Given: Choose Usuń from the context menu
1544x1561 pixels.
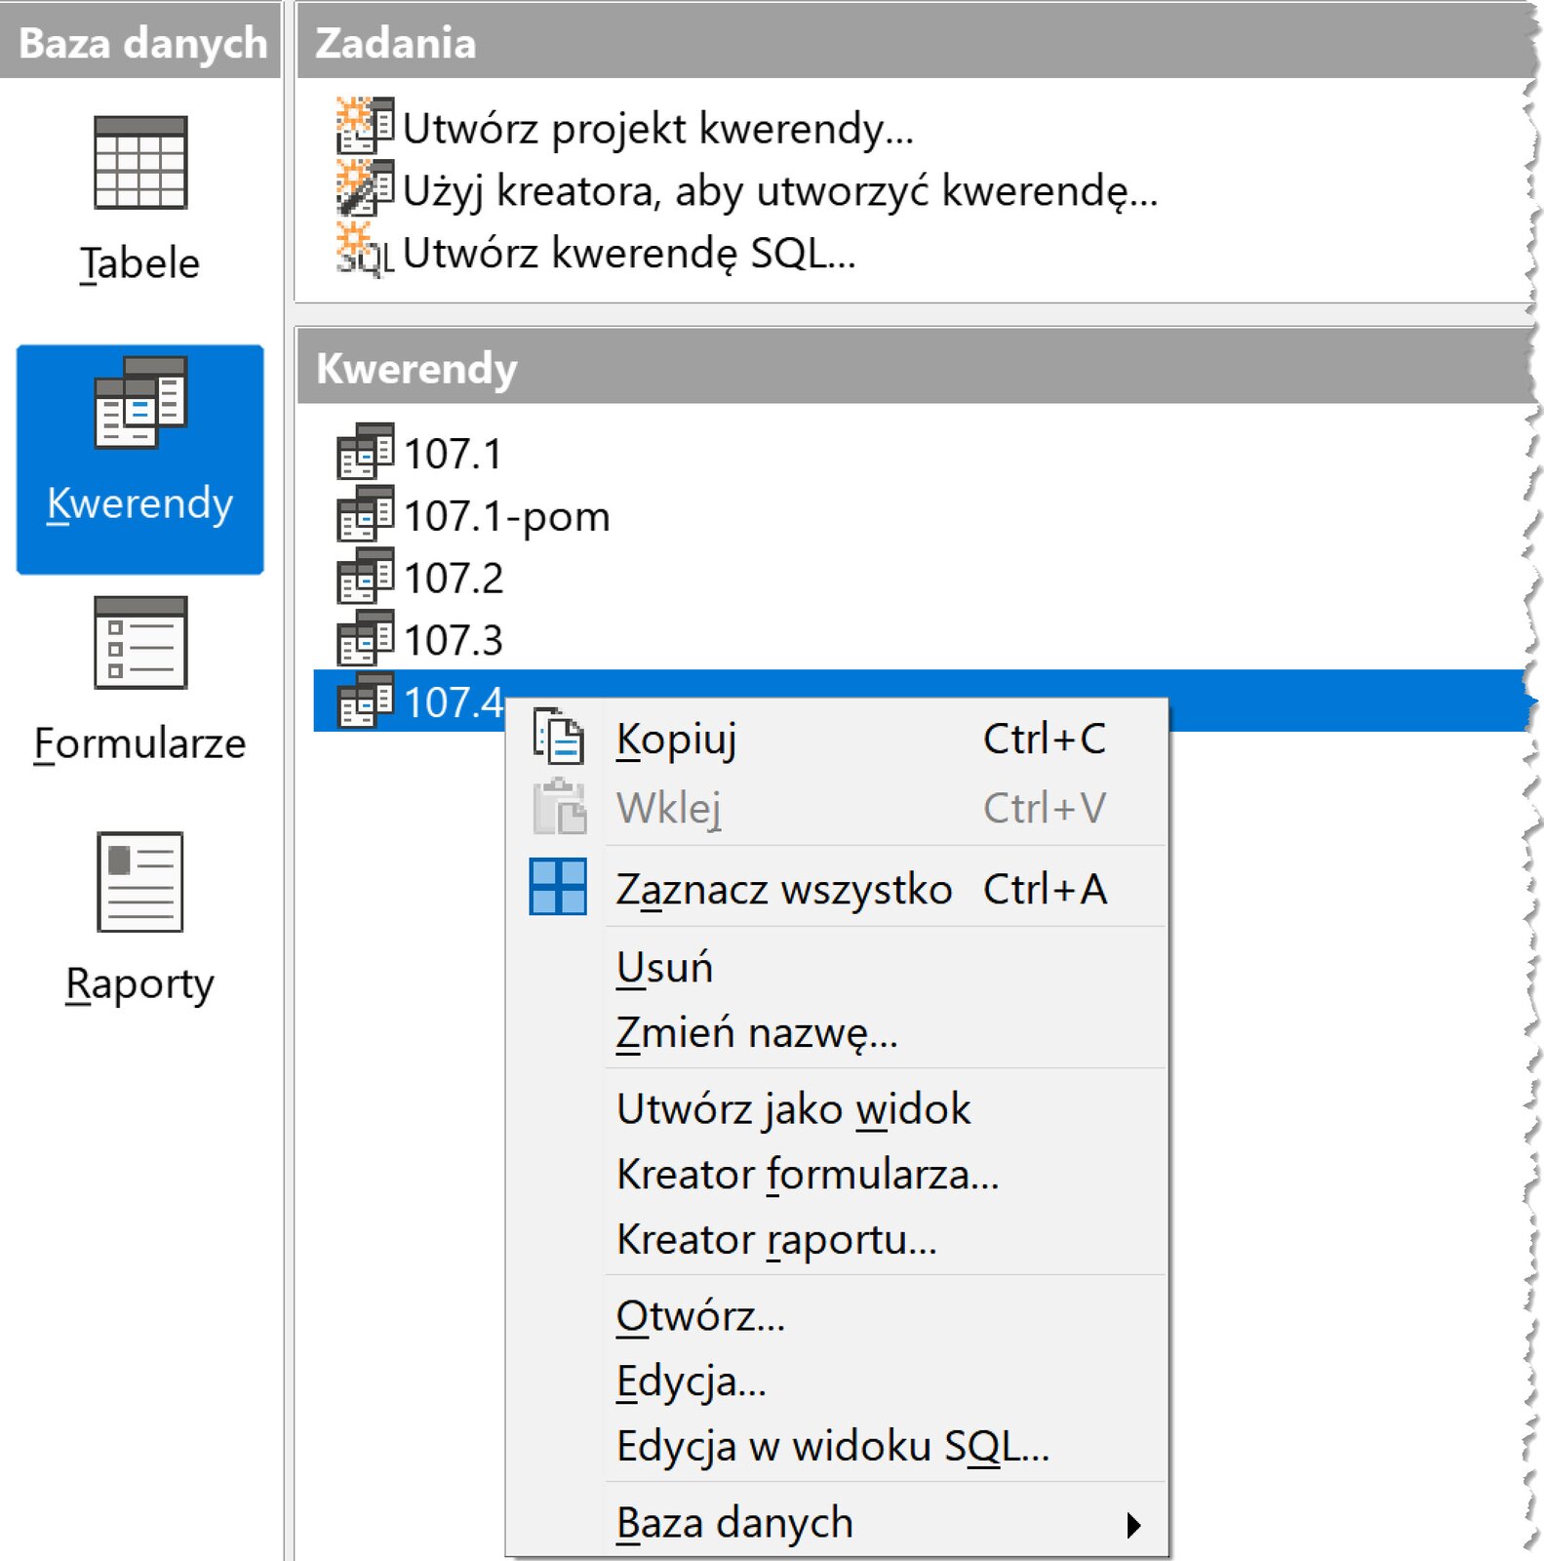Looking at the screenshot, I should [x=665, y=968].
